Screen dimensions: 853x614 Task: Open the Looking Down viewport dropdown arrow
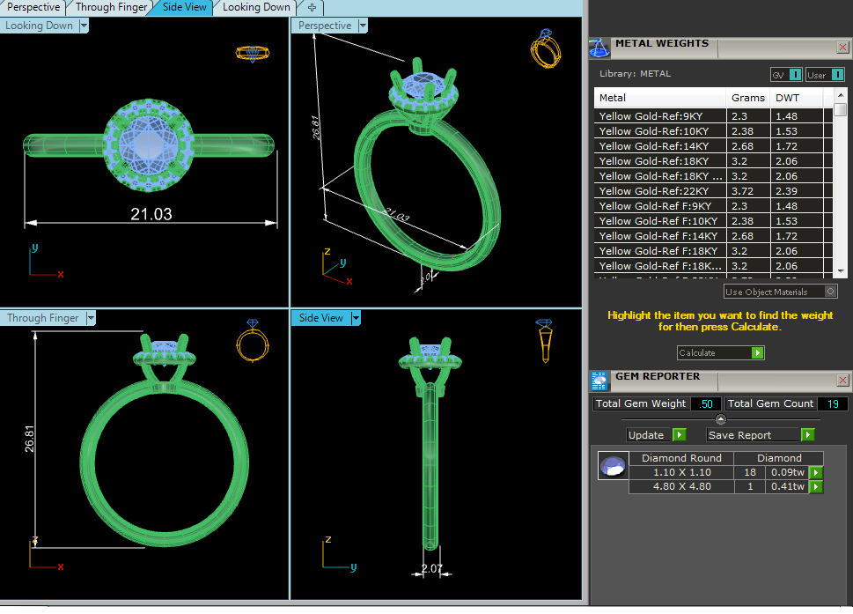pos(84,26)
